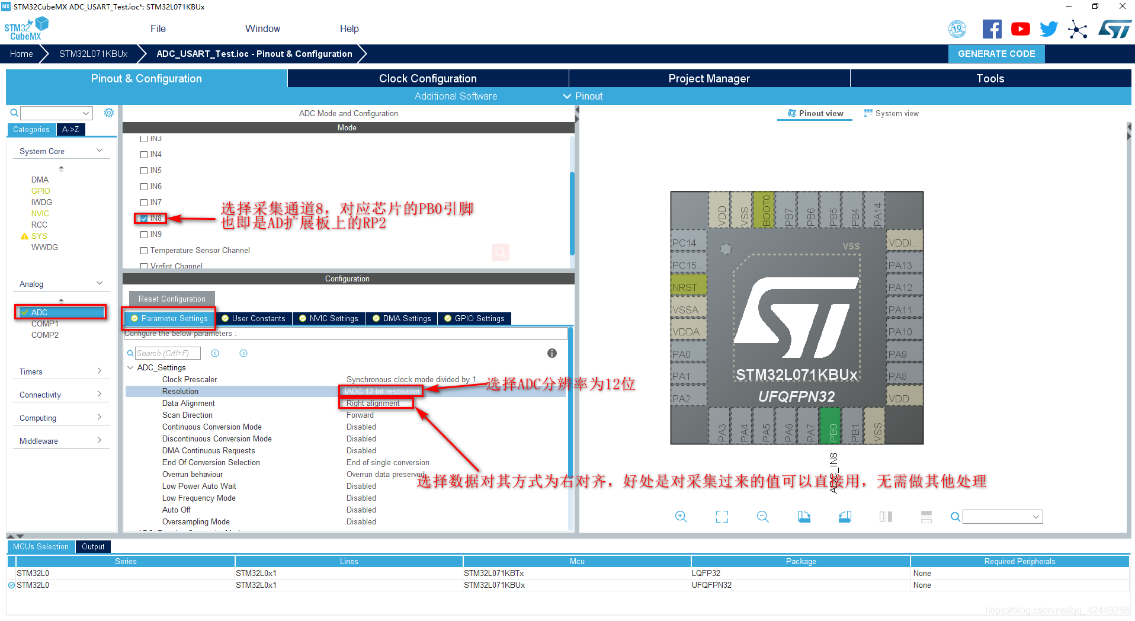1135x621 pixels.
Task: Switch to the A->Z list tab
Action: [70, 129]
